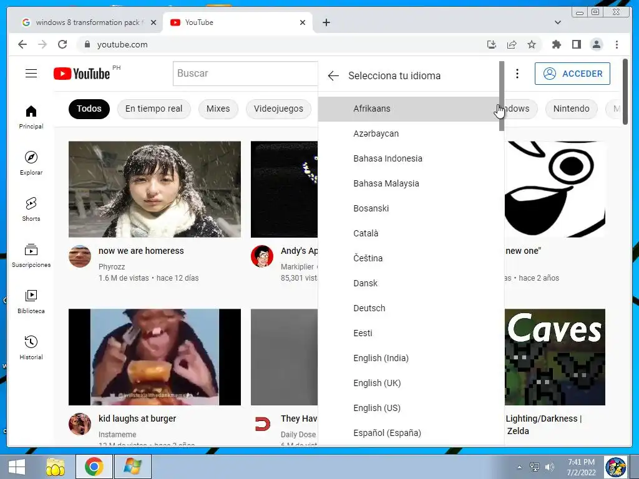Click the install app icon in address bar

[x=492, y=44]
